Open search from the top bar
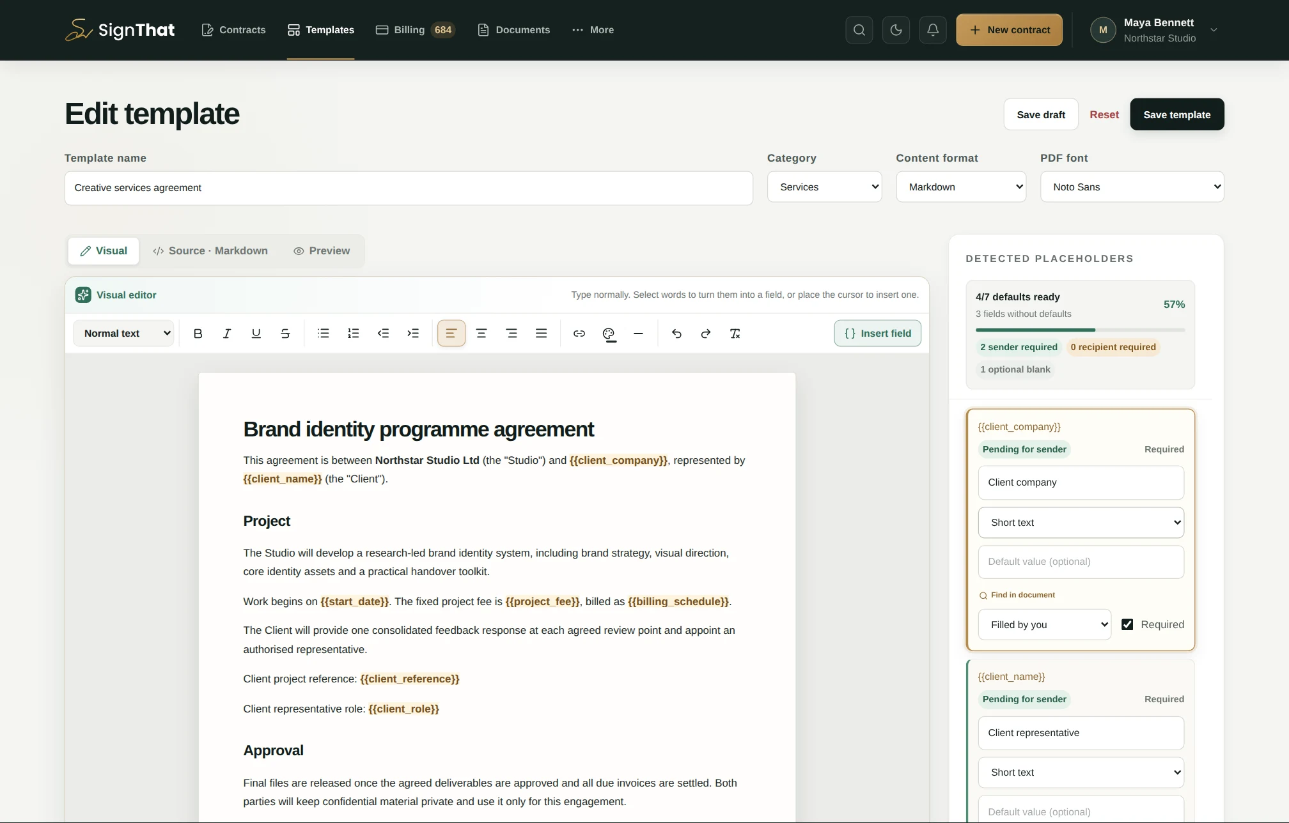 859,30
